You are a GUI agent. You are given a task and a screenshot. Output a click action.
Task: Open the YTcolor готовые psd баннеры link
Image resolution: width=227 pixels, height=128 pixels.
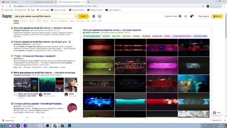tap(33, 56)
